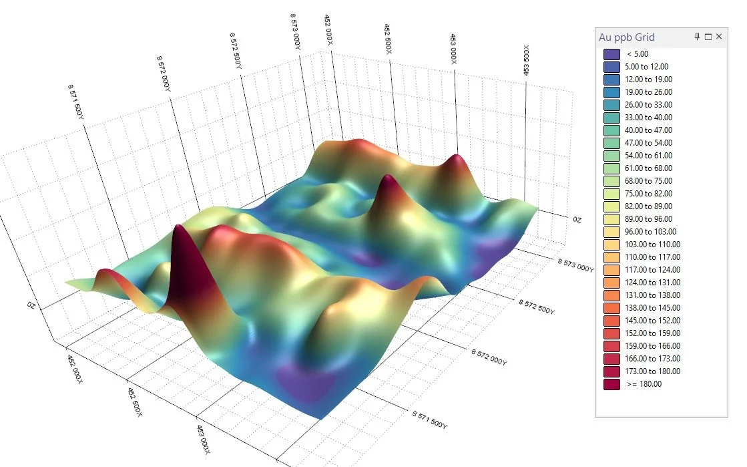747x467 pixels.
Task: Click the '453 500X' axis label at top
Action: tap(526, 61)
